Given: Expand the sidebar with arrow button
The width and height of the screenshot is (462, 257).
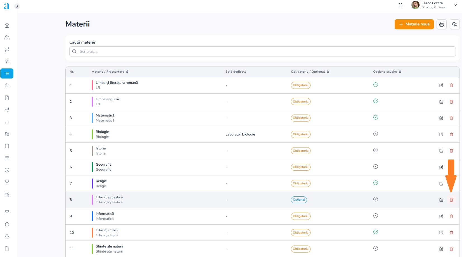Looking at the screenshot, I should pos(17,6).
